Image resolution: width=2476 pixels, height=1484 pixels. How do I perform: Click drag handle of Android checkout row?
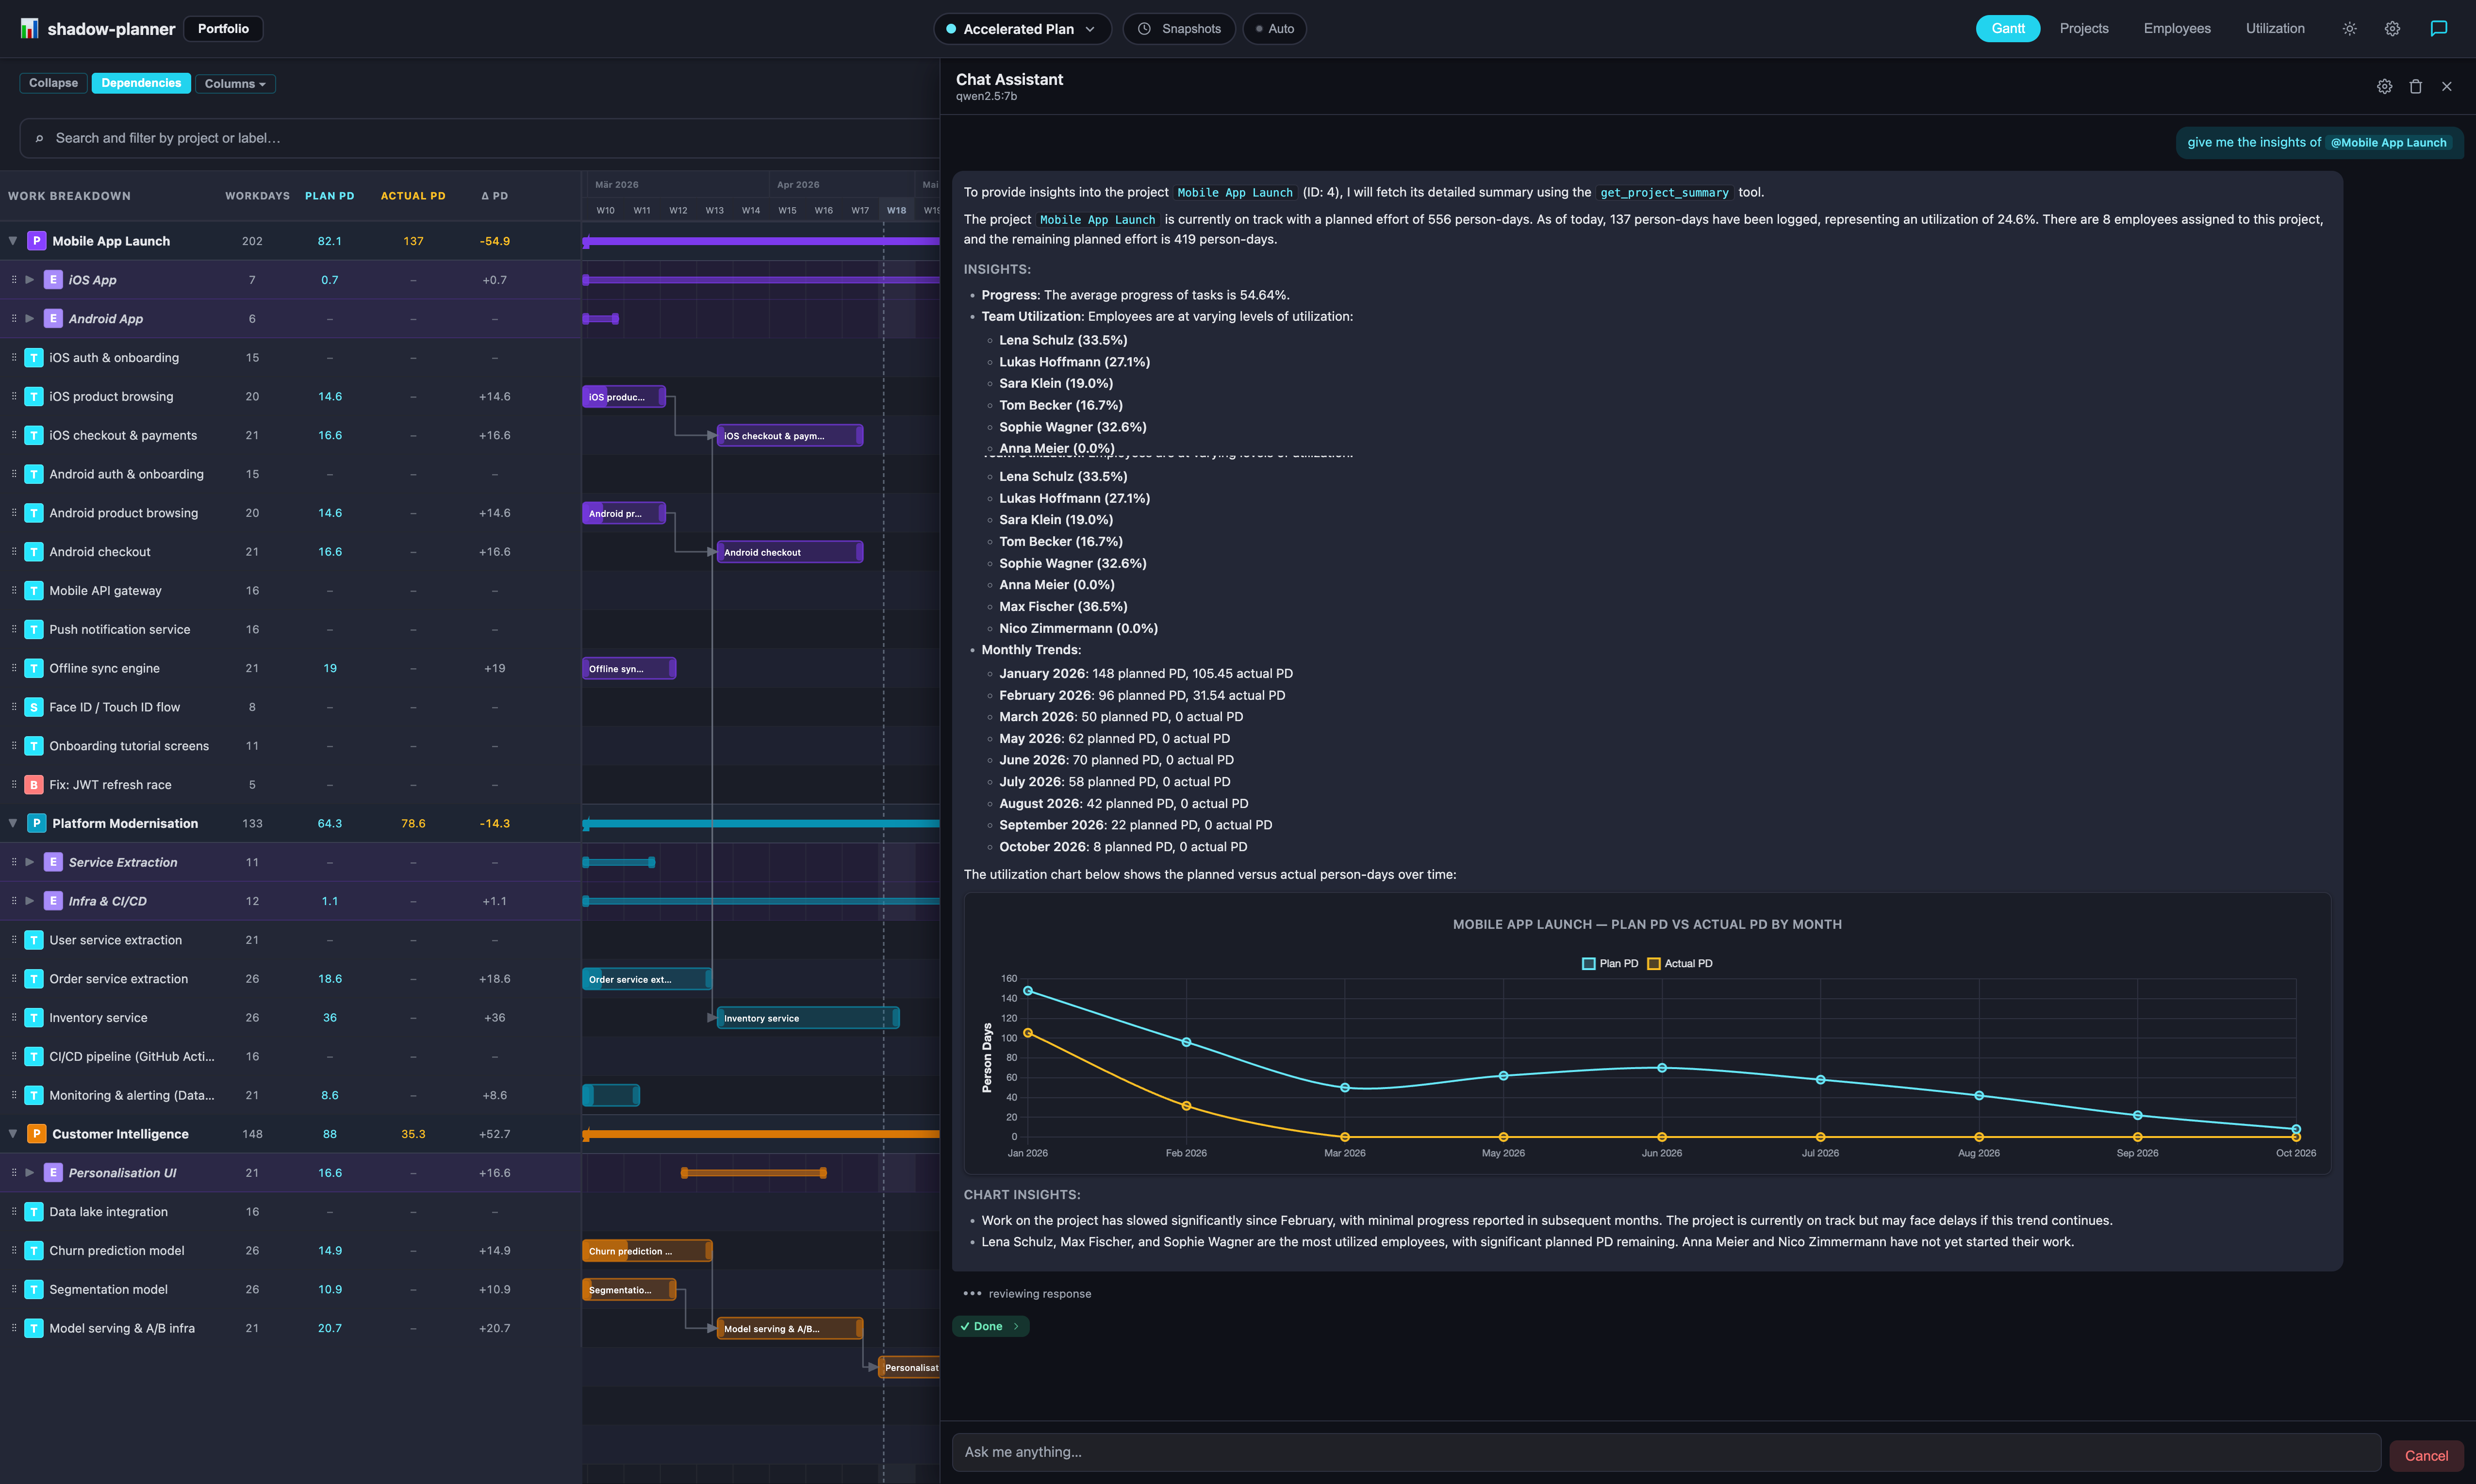click(x=13, y=552)
